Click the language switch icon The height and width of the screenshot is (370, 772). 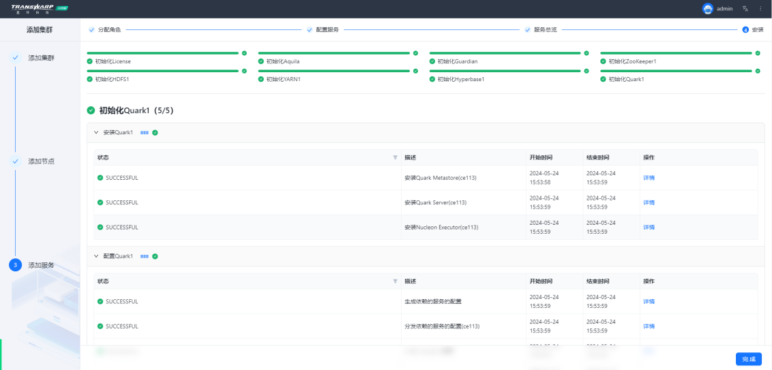click(745, 9)
